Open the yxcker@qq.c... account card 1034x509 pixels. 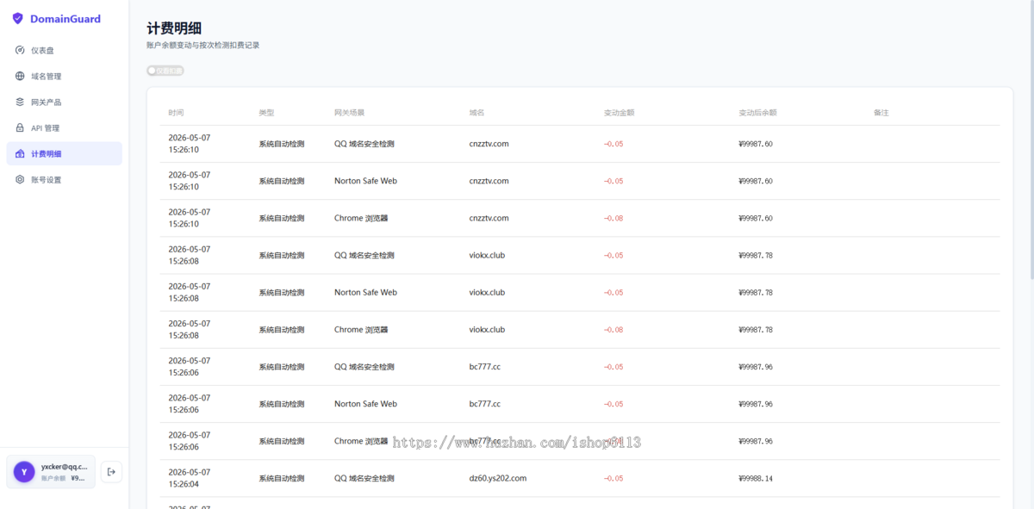pos(51,471)
